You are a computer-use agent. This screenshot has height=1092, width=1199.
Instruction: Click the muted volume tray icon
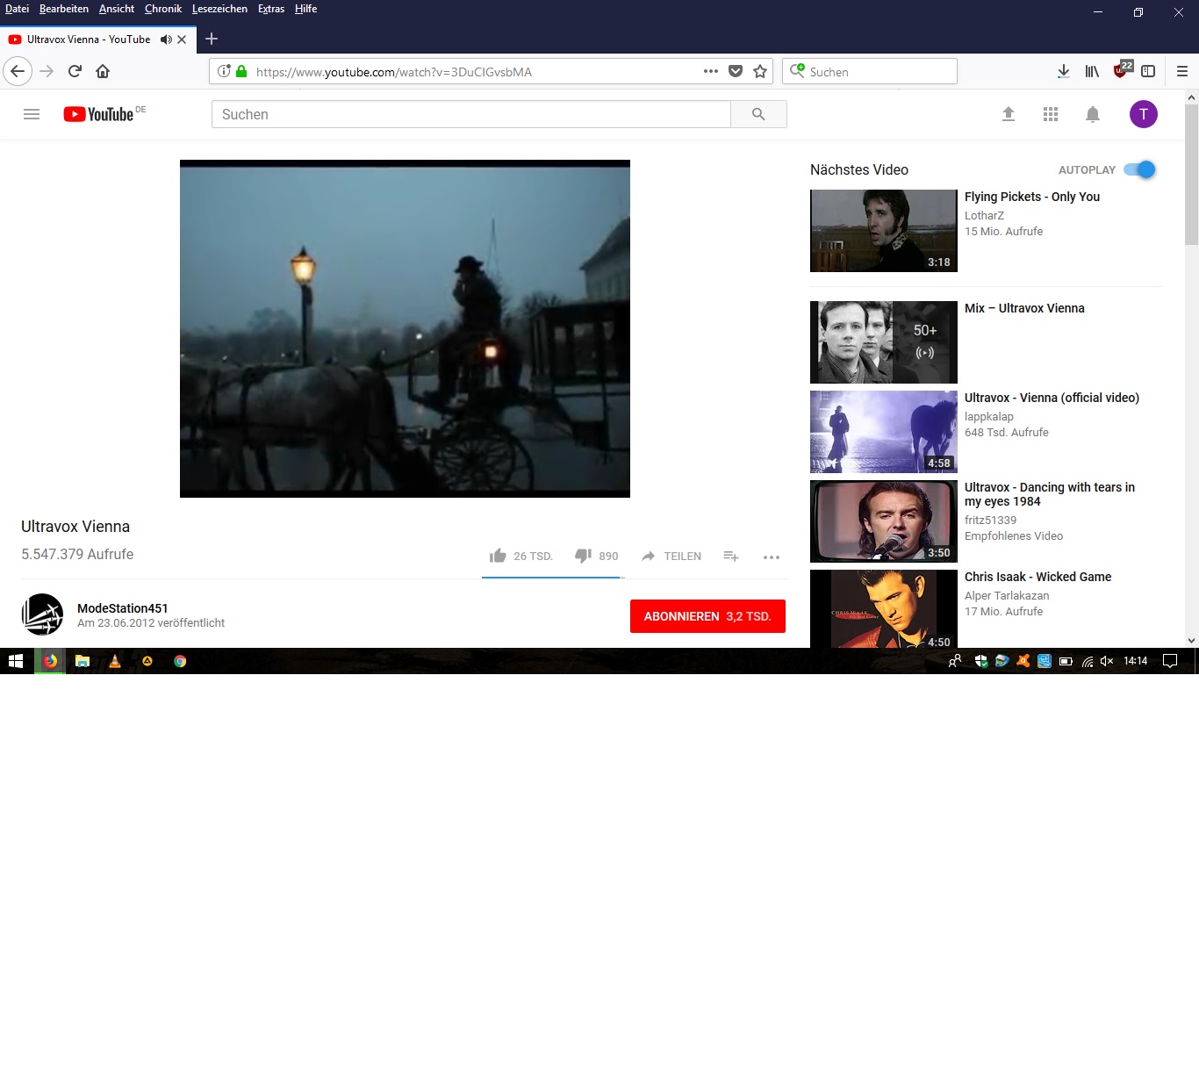(x=1107, y=661)
